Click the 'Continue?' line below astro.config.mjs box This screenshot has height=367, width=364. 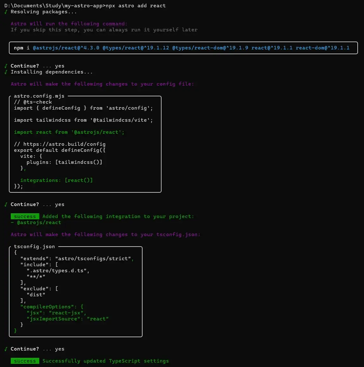[35, 204]
